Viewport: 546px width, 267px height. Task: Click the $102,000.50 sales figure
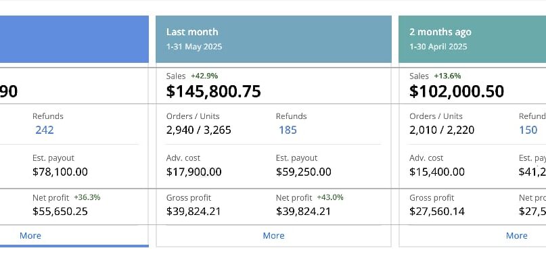(457, 91)
